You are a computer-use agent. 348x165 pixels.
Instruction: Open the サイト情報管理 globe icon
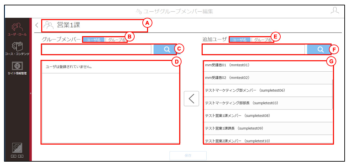coord(17,68)
